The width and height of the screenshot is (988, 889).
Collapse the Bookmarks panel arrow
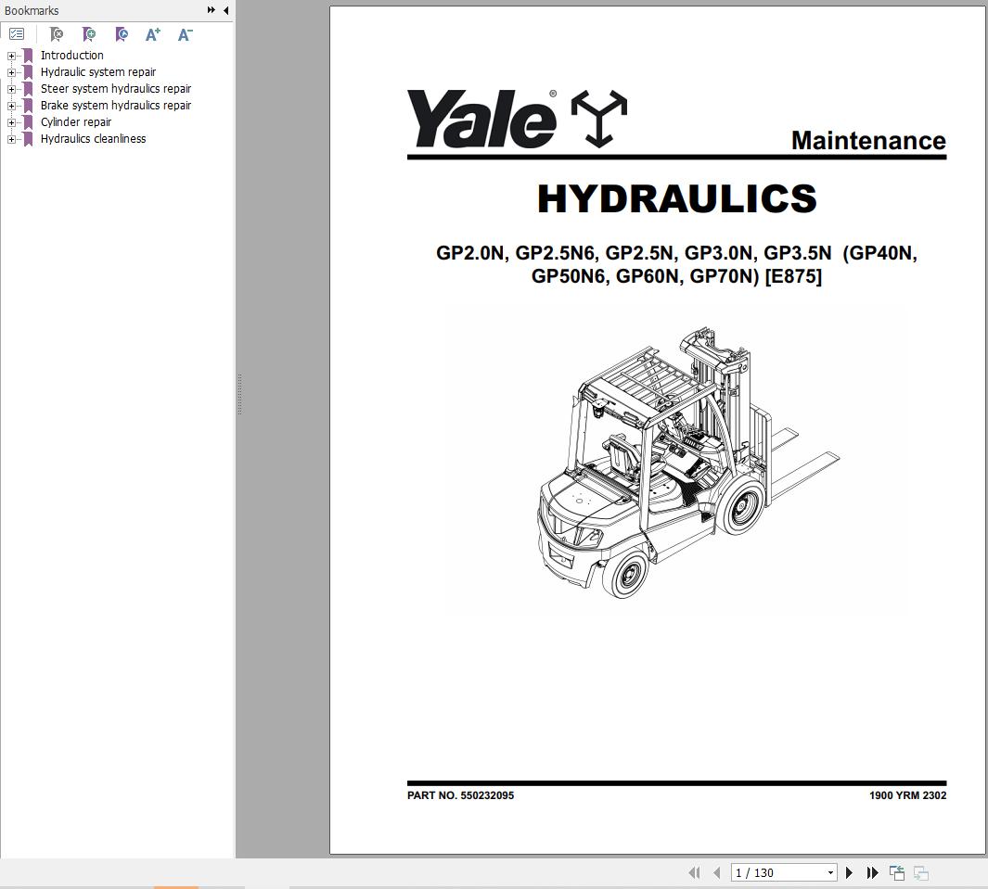(225, 10)
